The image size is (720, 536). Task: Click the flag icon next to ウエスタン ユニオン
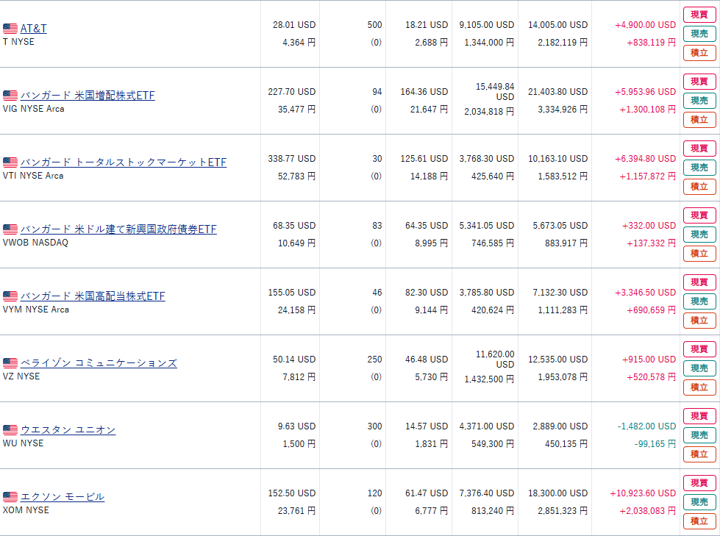coord(10,430)
